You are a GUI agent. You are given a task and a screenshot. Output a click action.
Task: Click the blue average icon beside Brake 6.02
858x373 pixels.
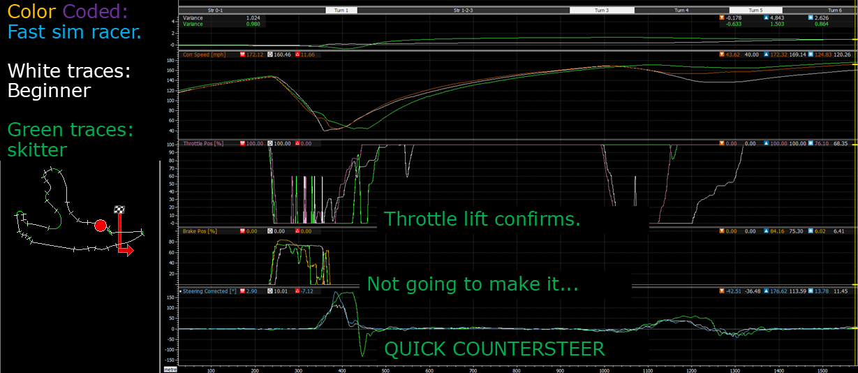tap(810, 231)
